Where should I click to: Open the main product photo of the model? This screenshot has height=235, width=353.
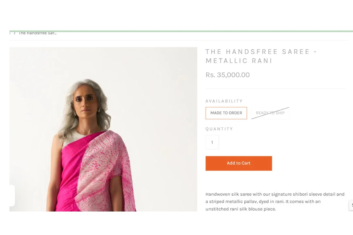click(103, 129)
